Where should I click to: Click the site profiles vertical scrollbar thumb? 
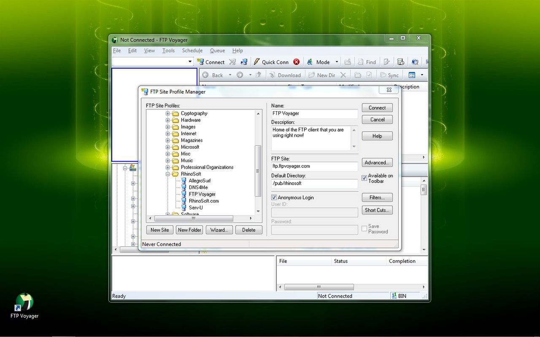[x=258, y=171]
